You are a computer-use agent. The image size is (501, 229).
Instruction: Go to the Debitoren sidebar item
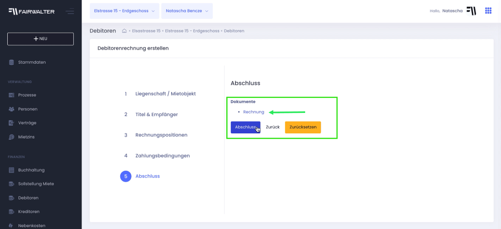click(x=28, y=198)
